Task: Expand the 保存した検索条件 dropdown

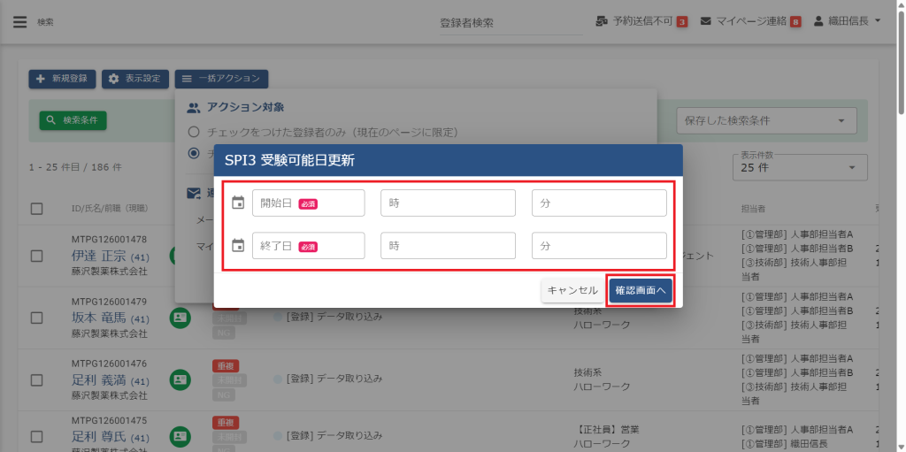Action: [x=766, y=120]
